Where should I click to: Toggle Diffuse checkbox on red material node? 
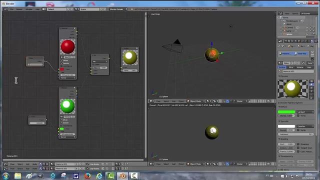click(61, 60)
